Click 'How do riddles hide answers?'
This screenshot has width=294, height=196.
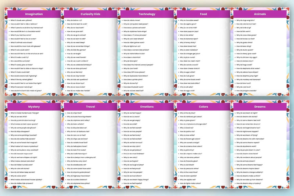coord(22,183)
